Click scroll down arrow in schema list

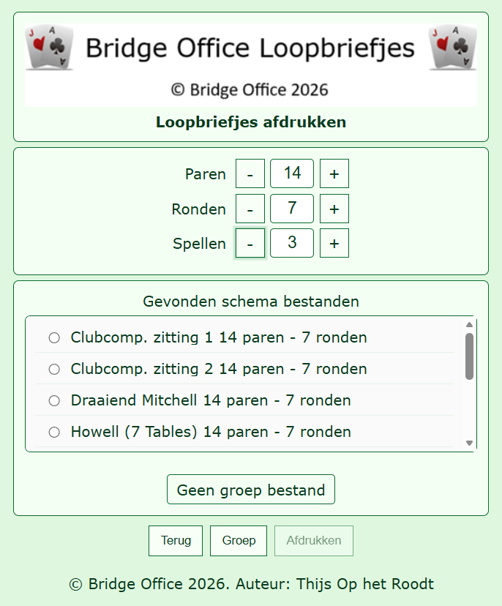(470, 443)
